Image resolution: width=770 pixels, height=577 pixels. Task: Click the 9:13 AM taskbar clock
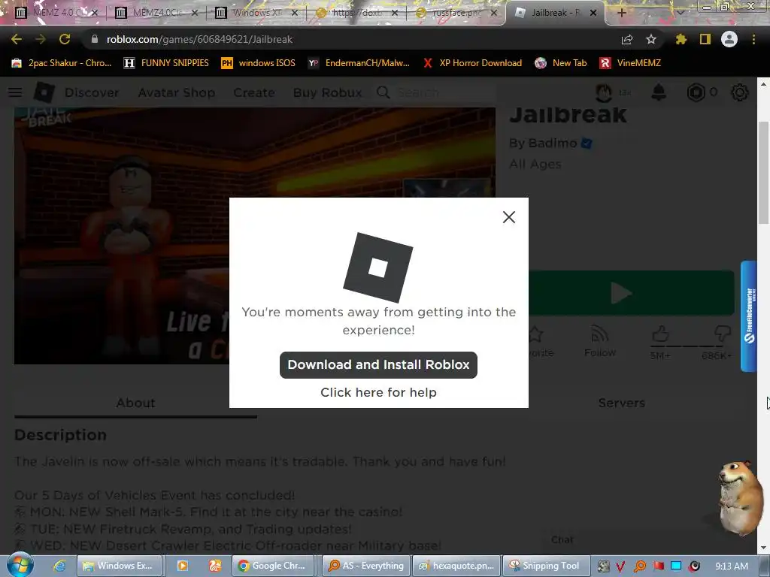(732, 566)
